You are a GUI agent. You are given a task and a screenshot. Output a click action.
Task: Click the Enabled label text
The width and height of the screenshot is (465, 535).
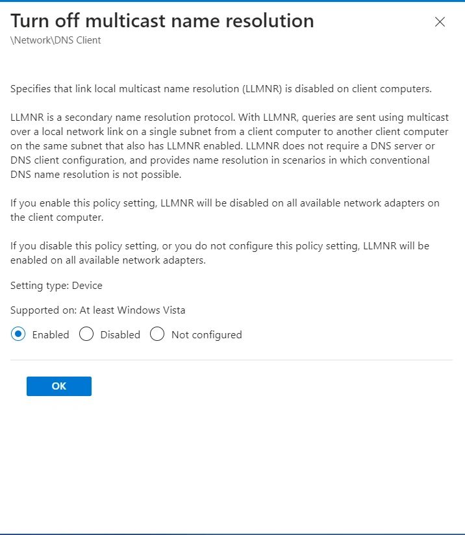50,334
